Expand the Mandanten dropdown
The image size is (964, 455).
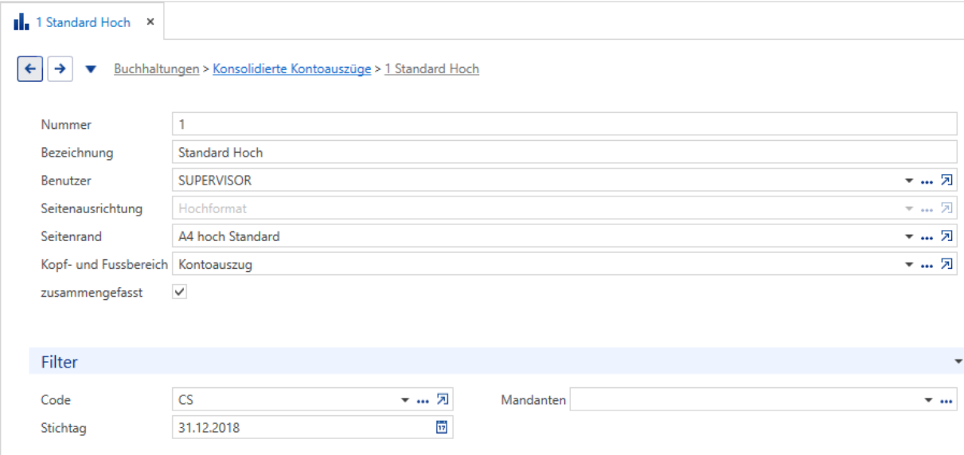coord(928,400)
